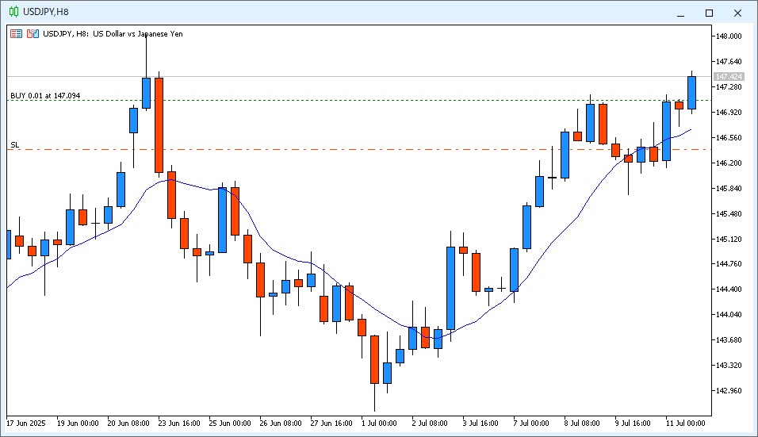The height and width of the screenshot is (437, 758).
Task: Click the 3 Jul 16:00 time label
Action: [x=480, y=423]
